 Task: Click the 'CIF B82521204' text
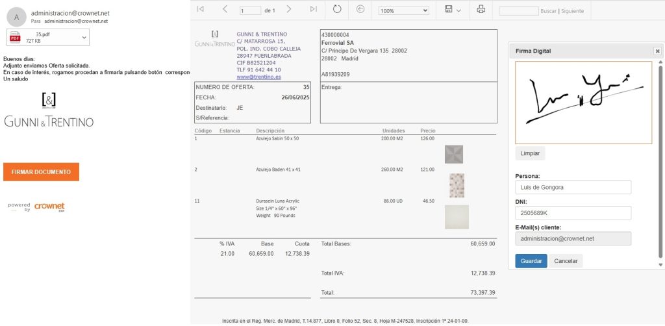[x=256, y=63]
